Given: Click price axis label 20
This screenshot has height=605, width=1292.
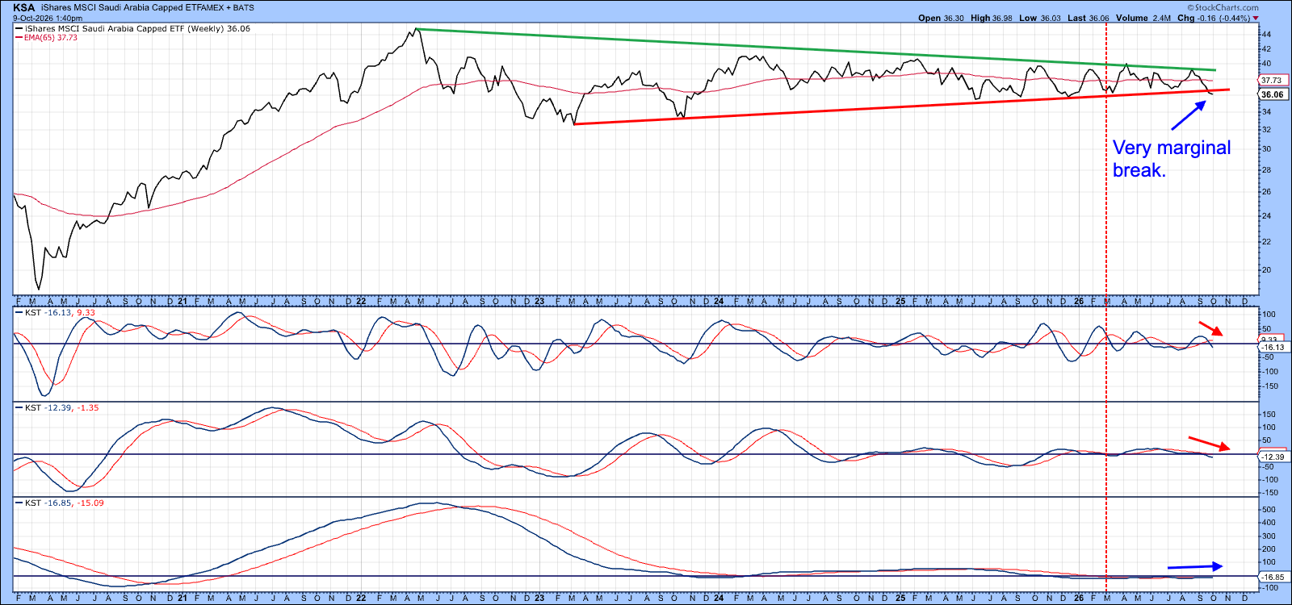Looking at the screenshot, I should tap(1266, 269).
